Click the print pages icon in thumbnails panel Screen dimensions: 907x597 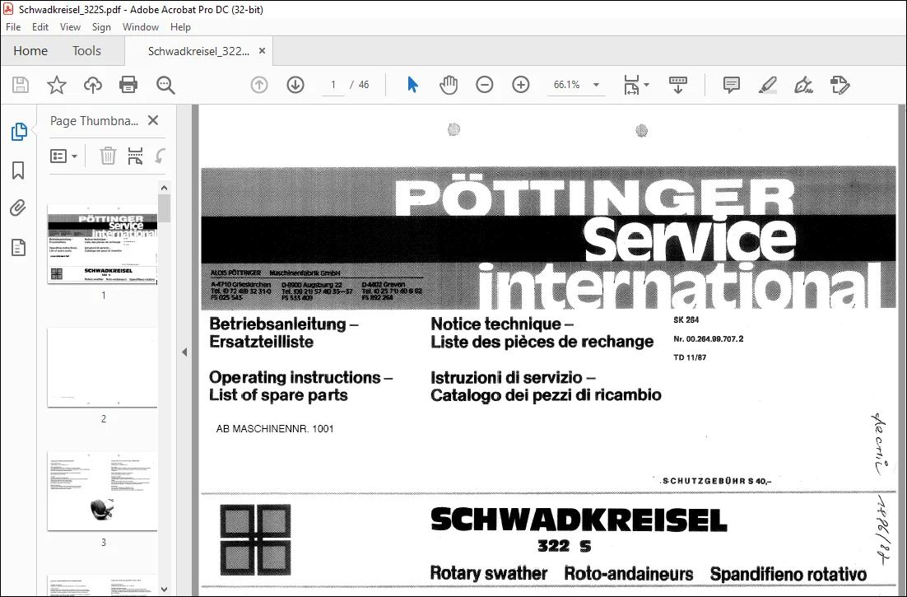[x=135, y=156]
